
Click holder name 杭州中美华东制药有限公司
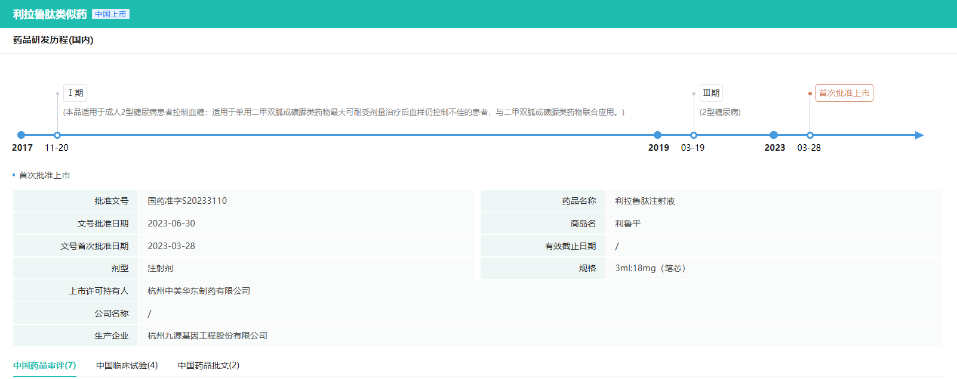[199, 291]
